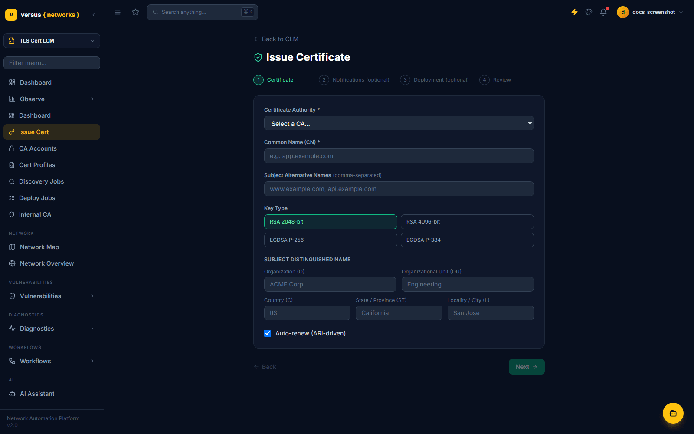
Task: Go to Notifications step 2
Action: point(354,80)
